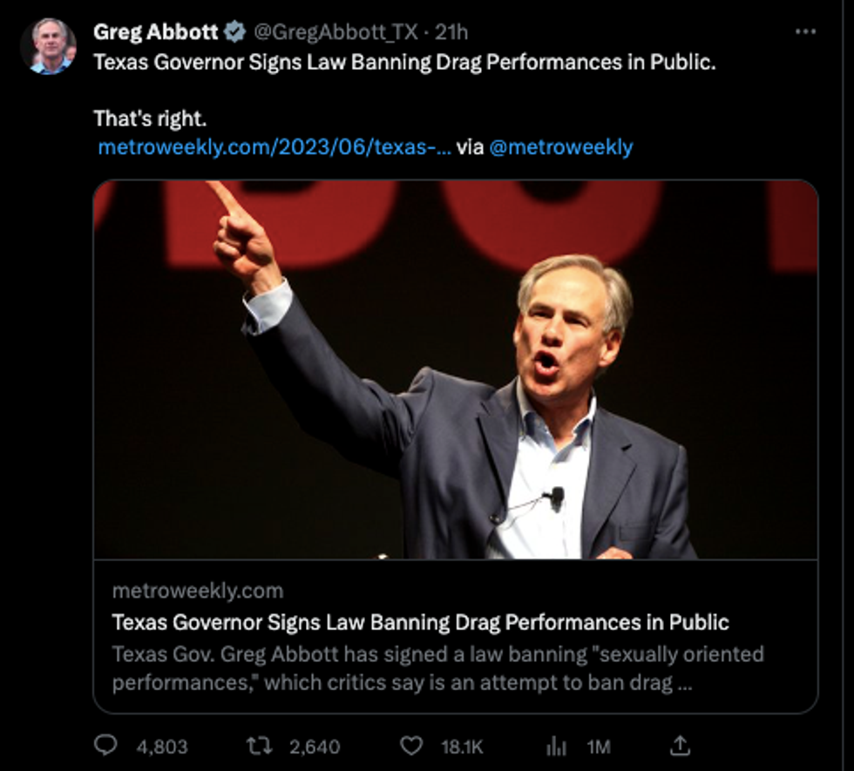Open the @GregAbbott_TX handle
This screenshot has height=771, width=854.
point(335,32)
